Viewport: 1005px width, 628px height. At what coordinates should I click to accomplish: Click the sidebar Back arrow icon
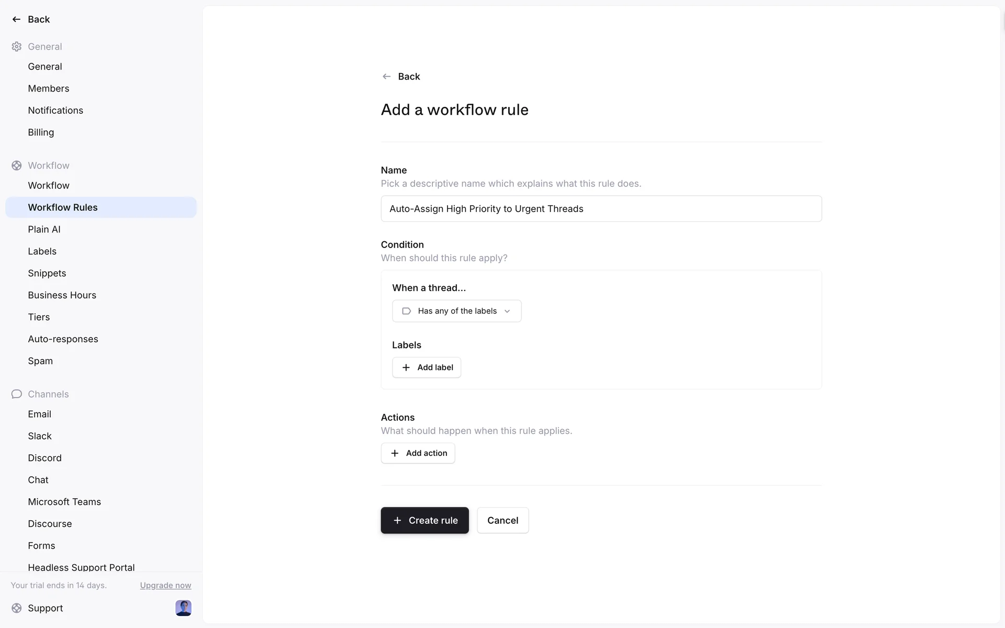click(16, 19)
